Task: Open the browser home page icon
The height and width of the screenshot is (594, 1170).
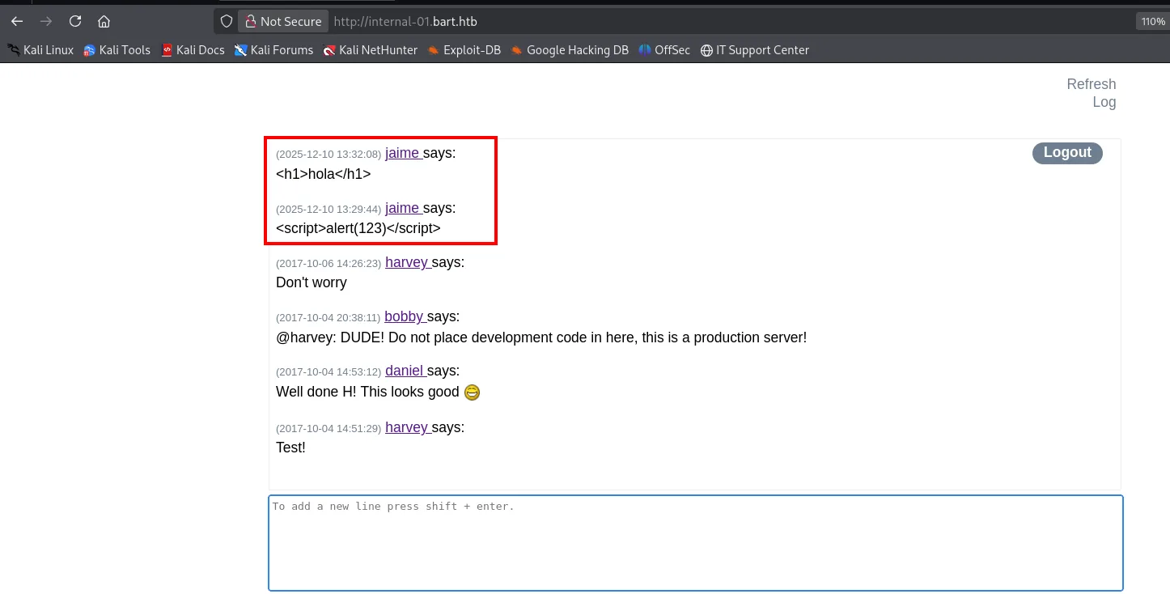Action: point(104,22)
